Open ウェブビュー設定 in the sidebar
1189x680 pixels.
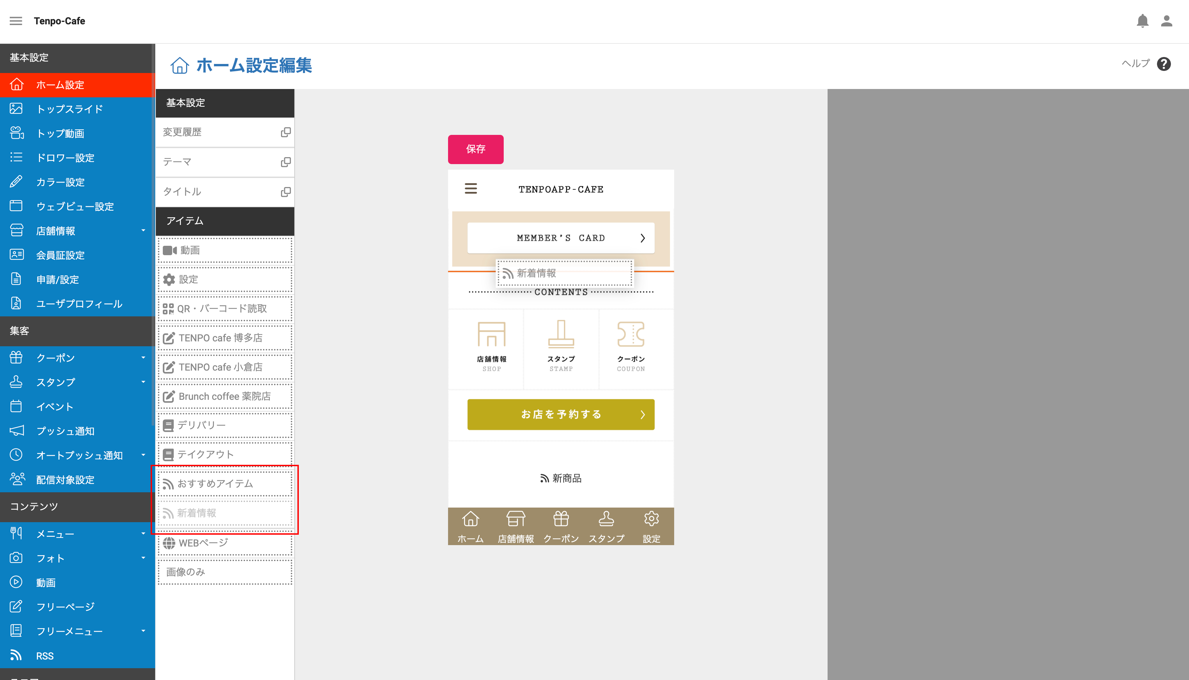tap(77, 206)
